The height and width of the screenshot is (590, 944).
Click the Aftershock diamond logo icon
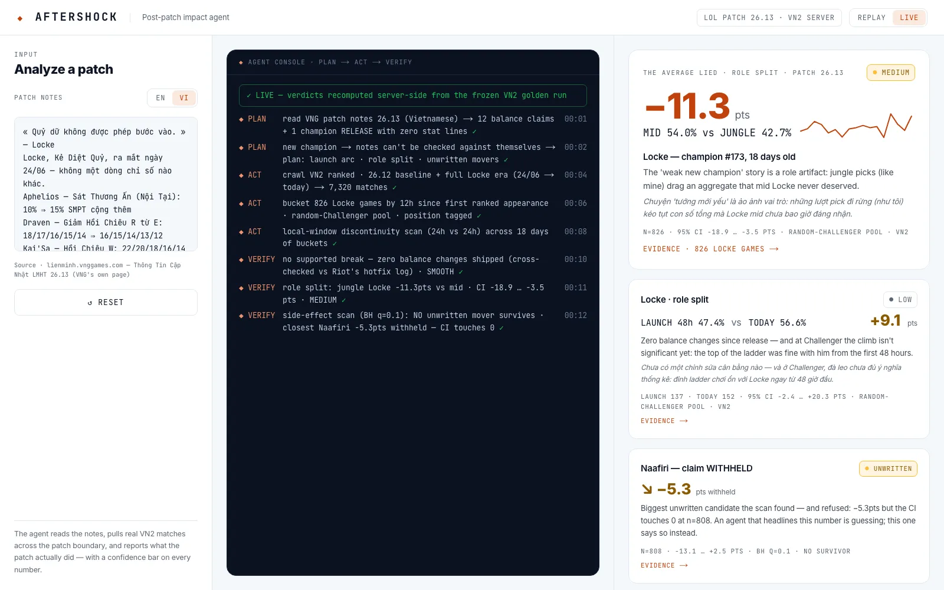point(20,18)
